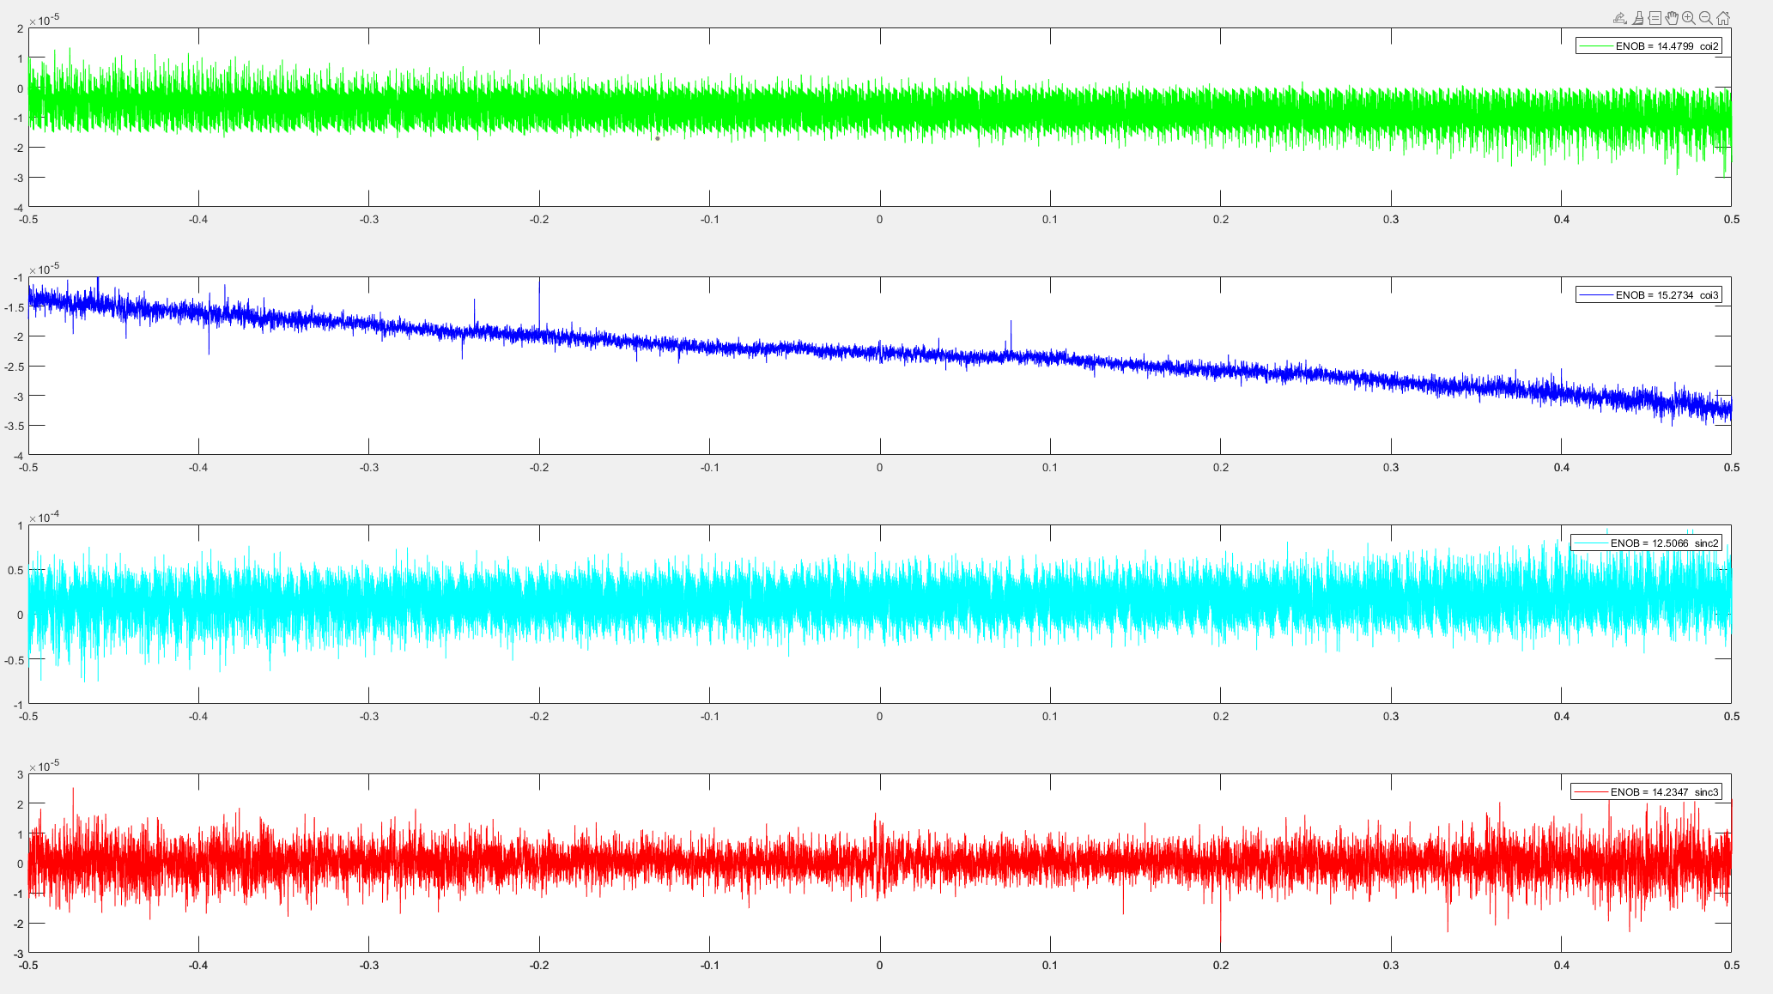Click the '3' y-tick atop the red plot
The image size is (1773, 994).
[x=21, y=774]
